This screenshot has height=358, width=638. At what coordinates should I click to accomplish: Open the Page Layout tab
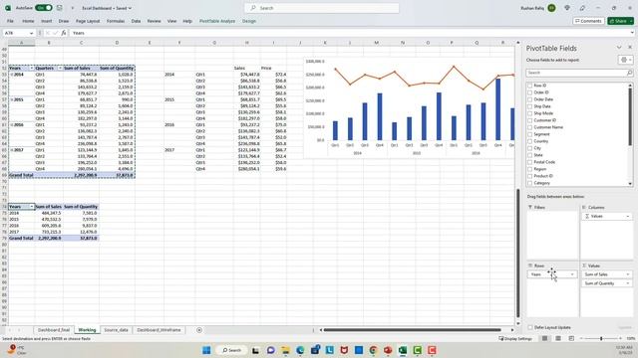(88, 21)
